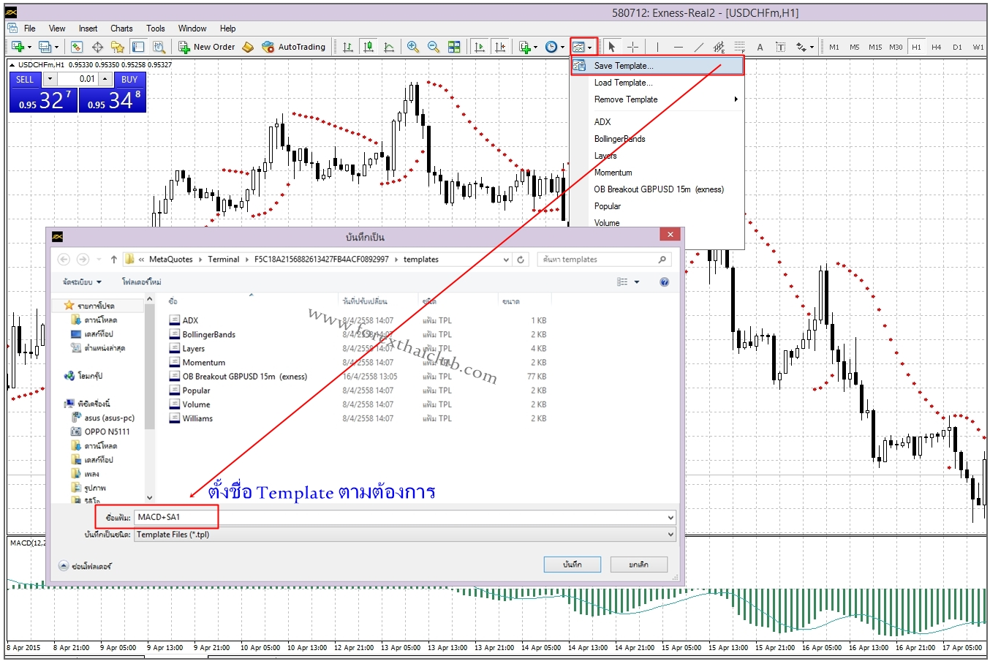This screenshot has width=990, height=664.
Task: Click the Zoom In magnifier icon
Action: coord(413,47)
